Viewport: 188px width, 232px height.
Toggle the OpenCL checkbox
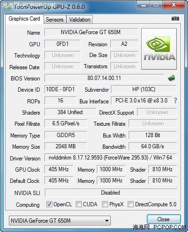point(49,204)
